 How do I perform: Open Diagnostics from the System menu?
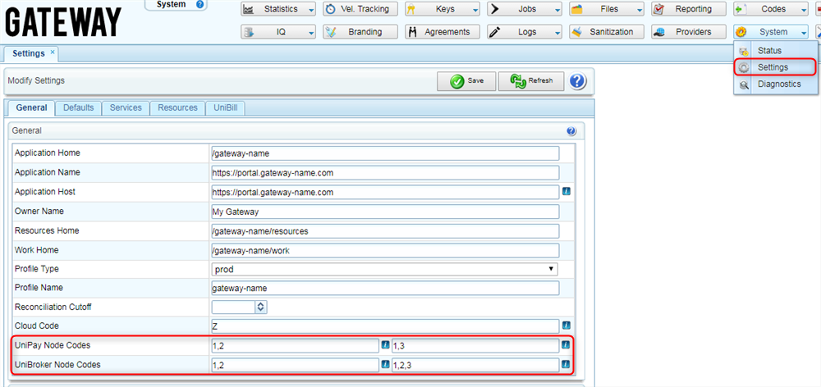[x=778, y=84]
